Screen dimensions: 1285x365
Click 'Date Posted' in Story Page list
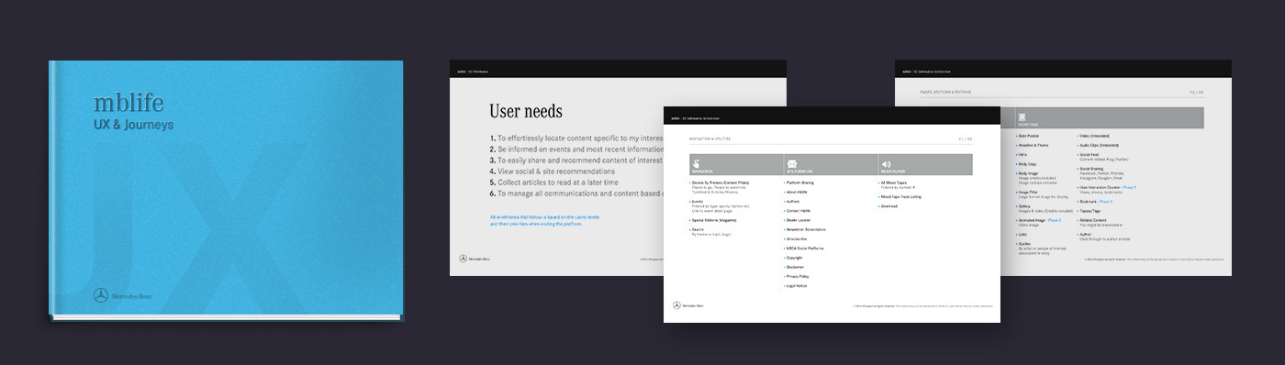pos(1028,136)
